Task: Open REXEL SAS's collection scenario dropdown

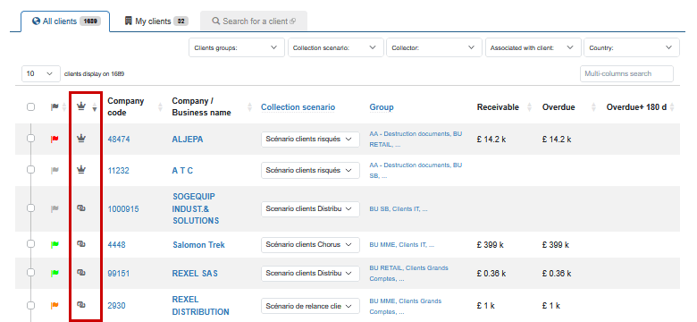Action: pos(310,274)
